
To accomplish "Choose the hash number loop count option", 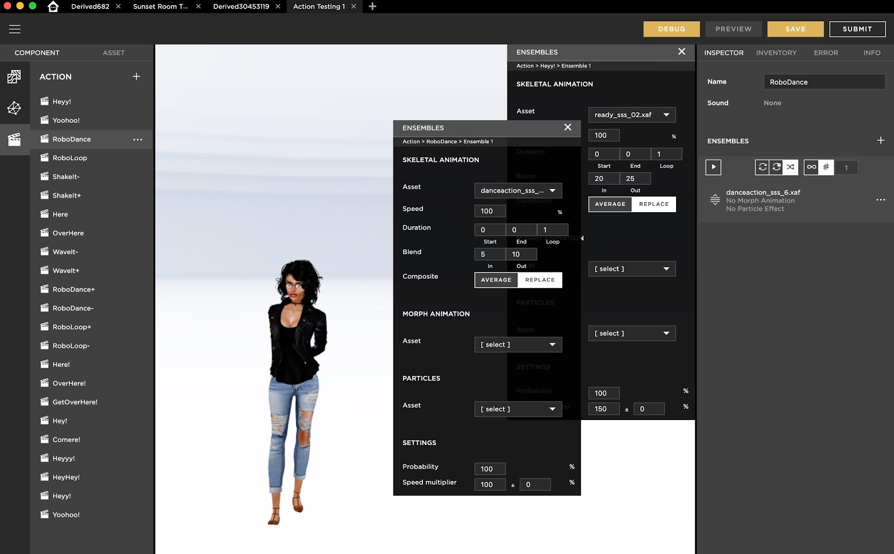I will (826, 167).
